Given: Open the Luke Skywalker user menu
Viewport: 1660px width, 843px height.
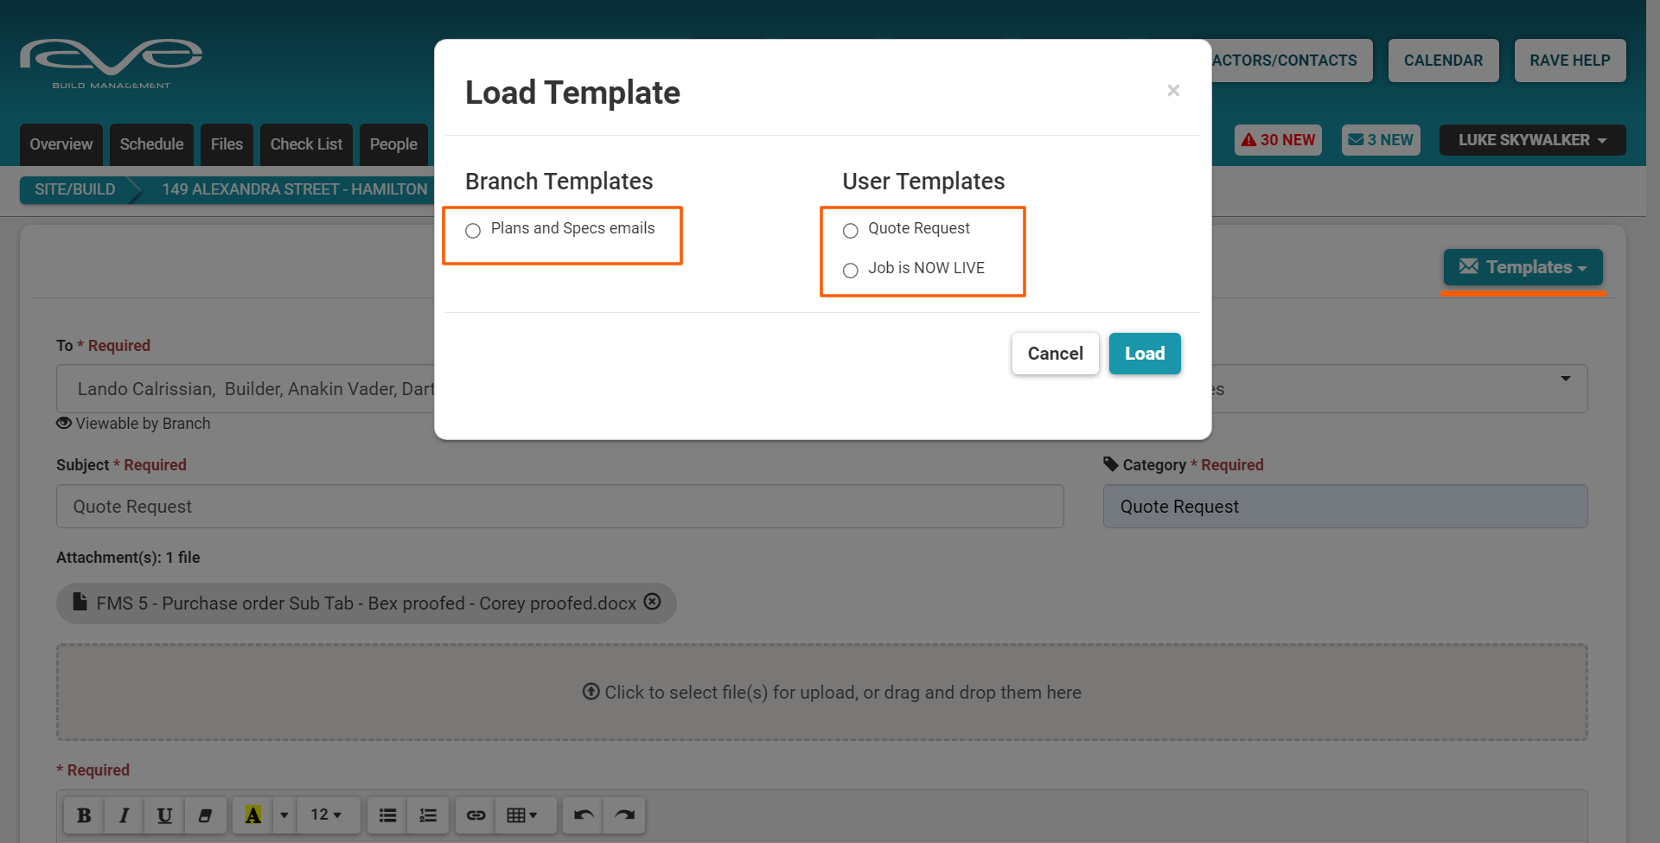Looking at the screenshot, I should point(1532,140).
